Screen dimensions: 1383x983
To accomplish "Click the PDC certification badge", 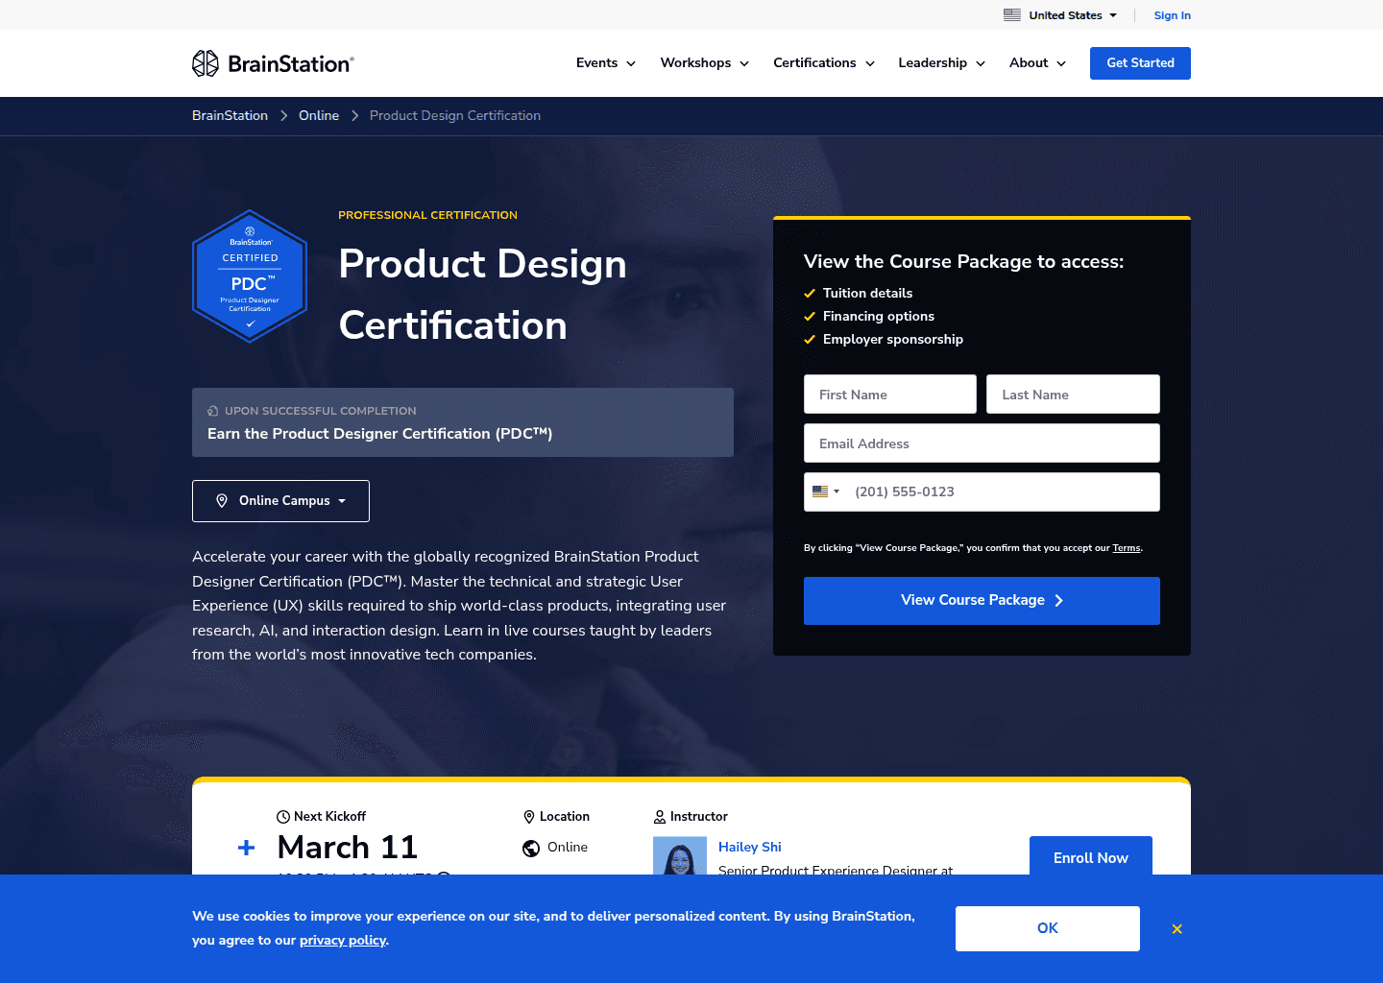I will coord(250,276).
